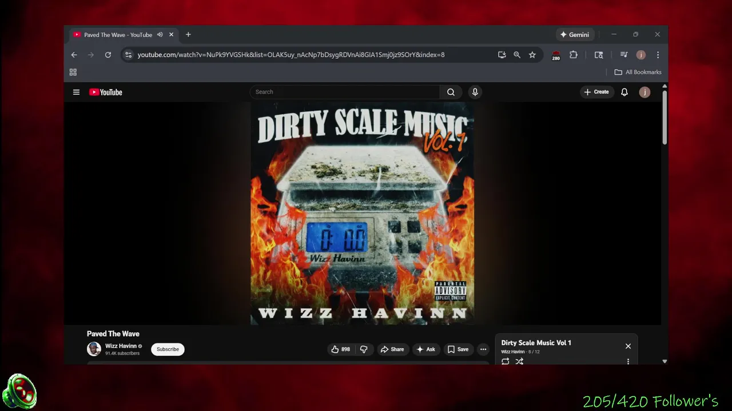Open Share dialog for the video
This screenshot has height=411, width=732.
(392, 349)
